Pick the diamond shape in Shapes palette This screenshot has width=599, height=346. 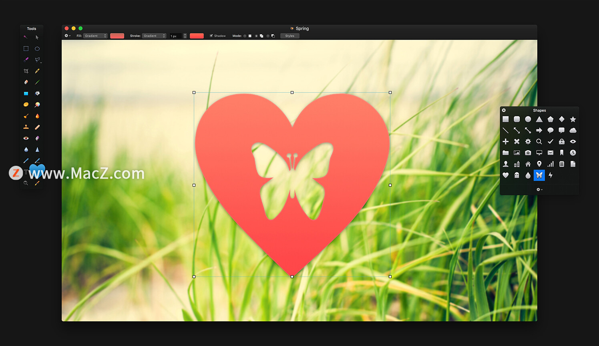click(562, 119)
